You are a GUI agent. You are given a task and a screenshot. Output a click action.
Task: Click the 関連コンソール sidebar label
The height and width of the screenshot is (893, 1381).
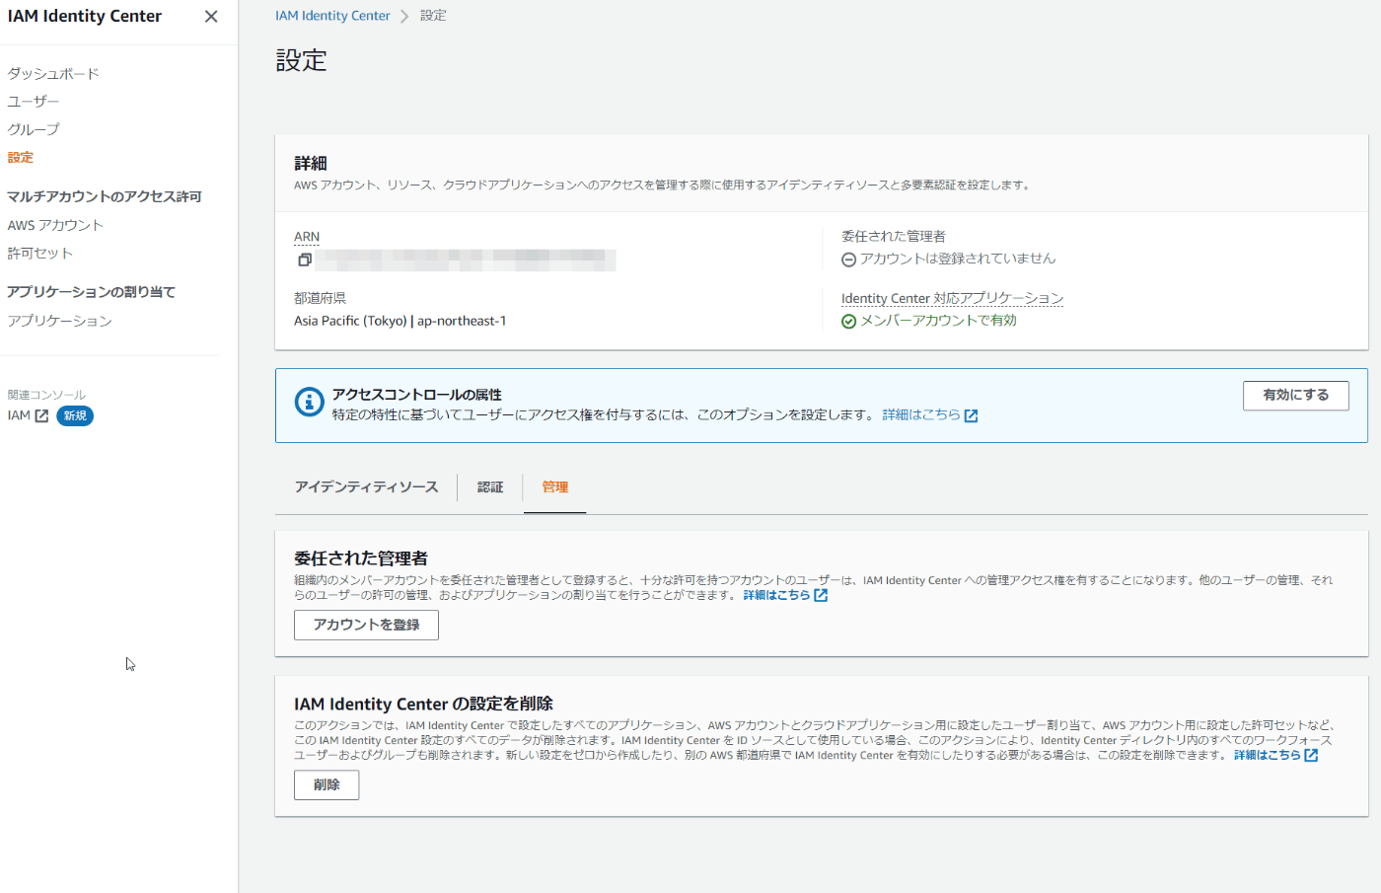[46, 395]
